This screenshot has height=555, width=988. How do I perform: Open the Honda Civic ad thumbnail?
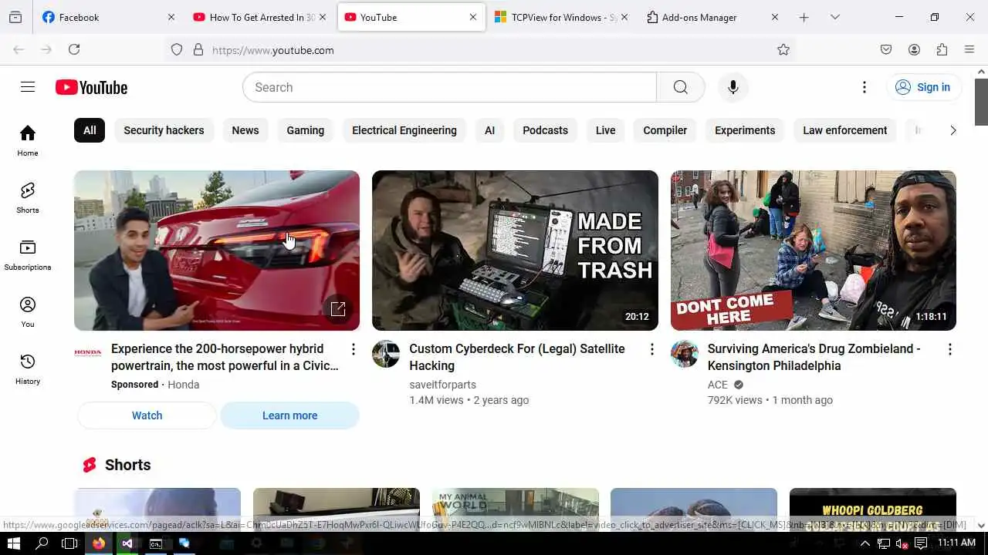(x=217, y=251)
